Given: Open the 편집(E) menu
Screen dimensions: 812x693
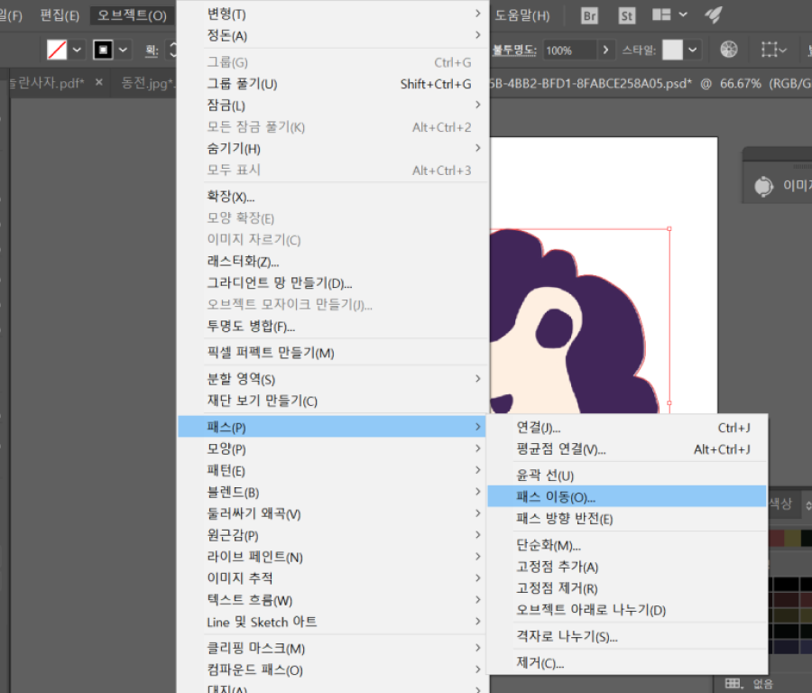Looking at the screenshot, I should (60, 15).
